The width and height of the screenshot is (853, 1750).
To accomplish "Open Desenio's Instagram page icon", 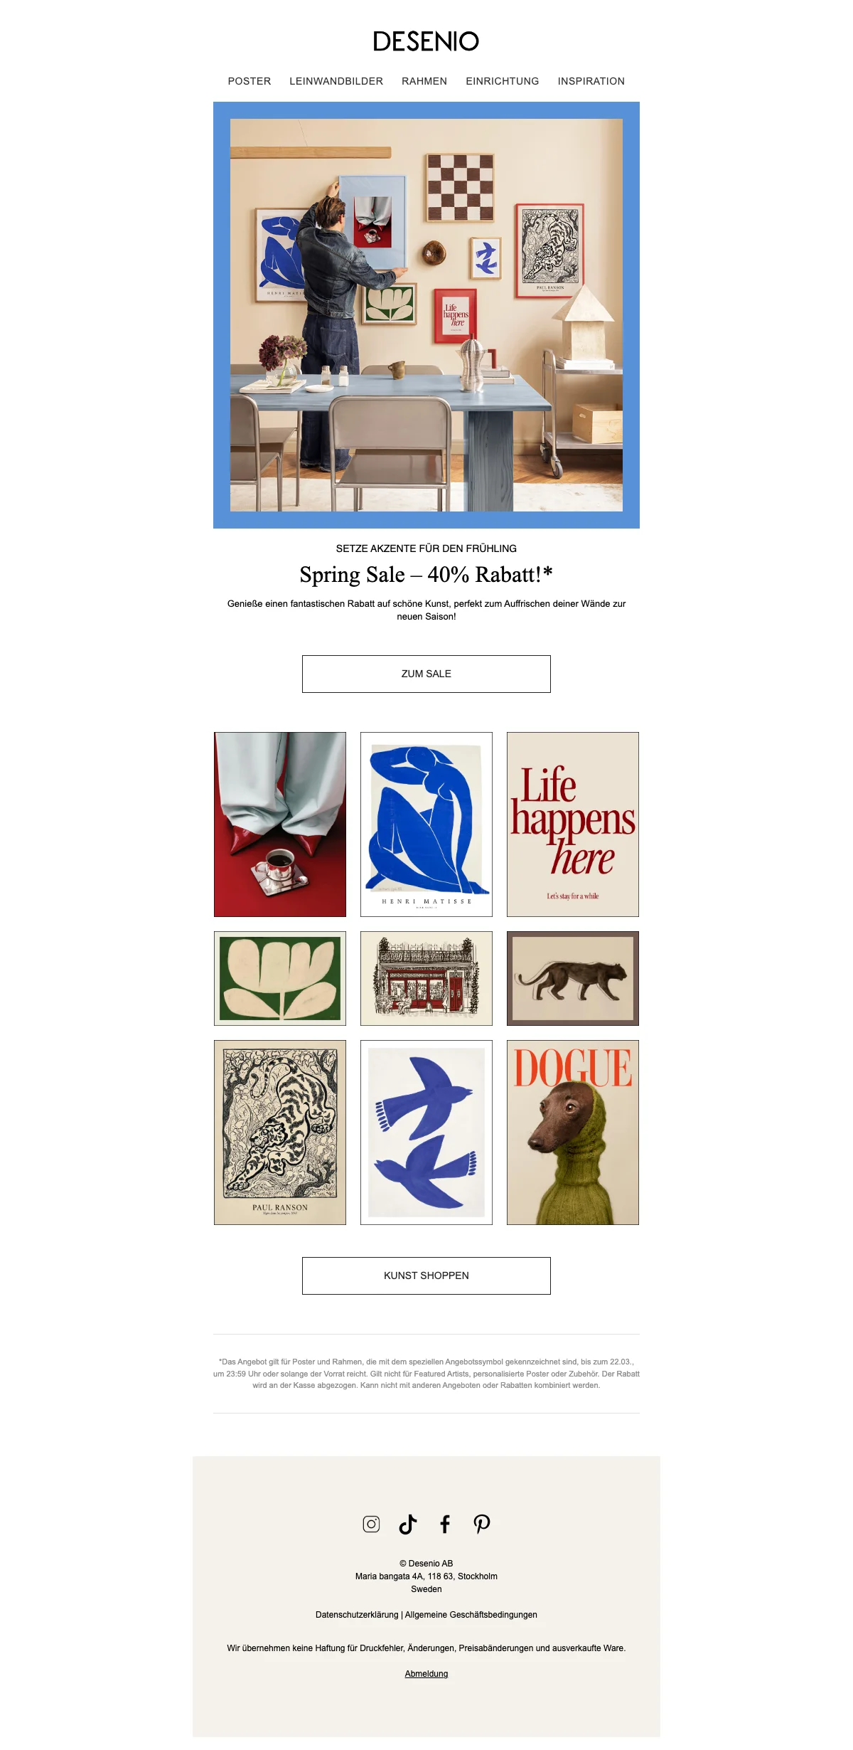I will coord(371,1524).
